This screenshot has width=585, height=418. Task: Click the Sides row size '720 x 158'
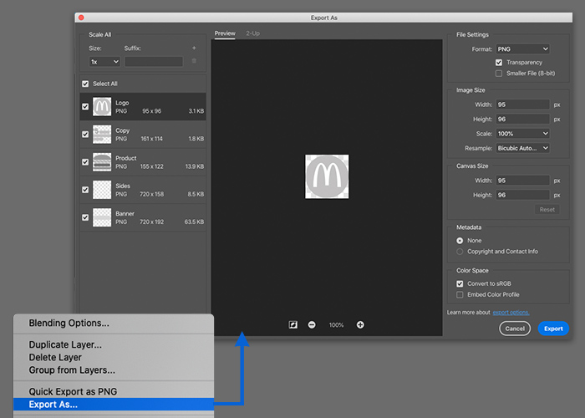pyautogui.click(x=151, y=194)
